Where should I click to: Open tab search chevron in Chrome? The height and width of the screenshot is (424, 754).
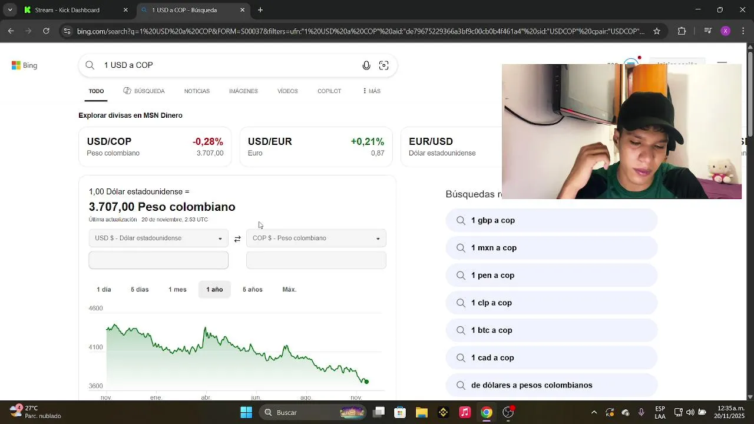[10, 10]
